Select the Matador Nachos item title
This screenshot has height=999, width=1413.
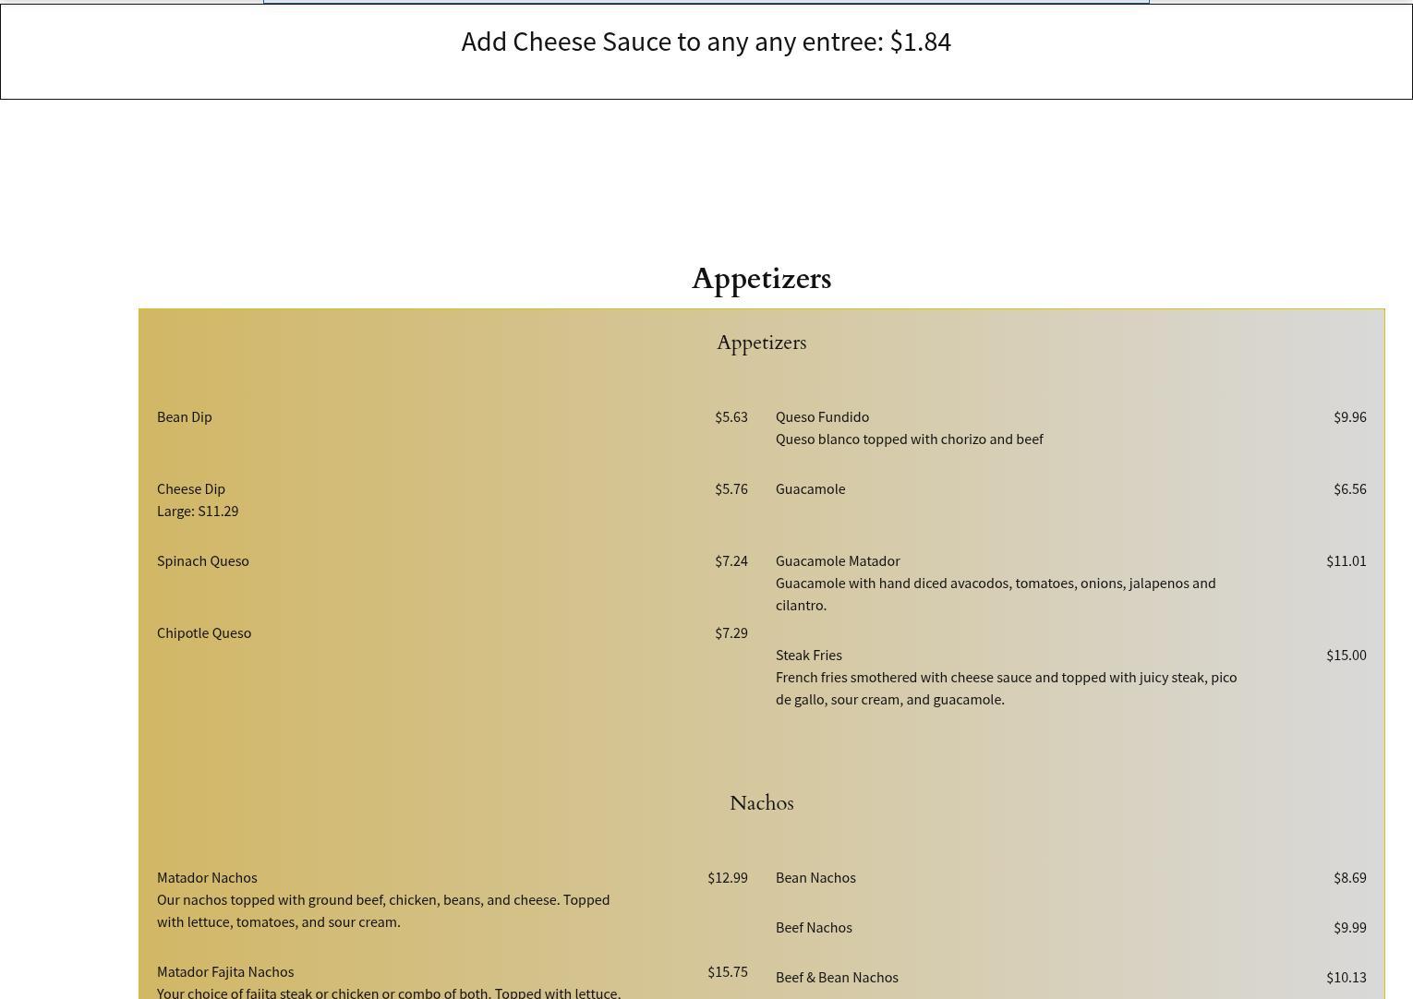pos(207,878)
